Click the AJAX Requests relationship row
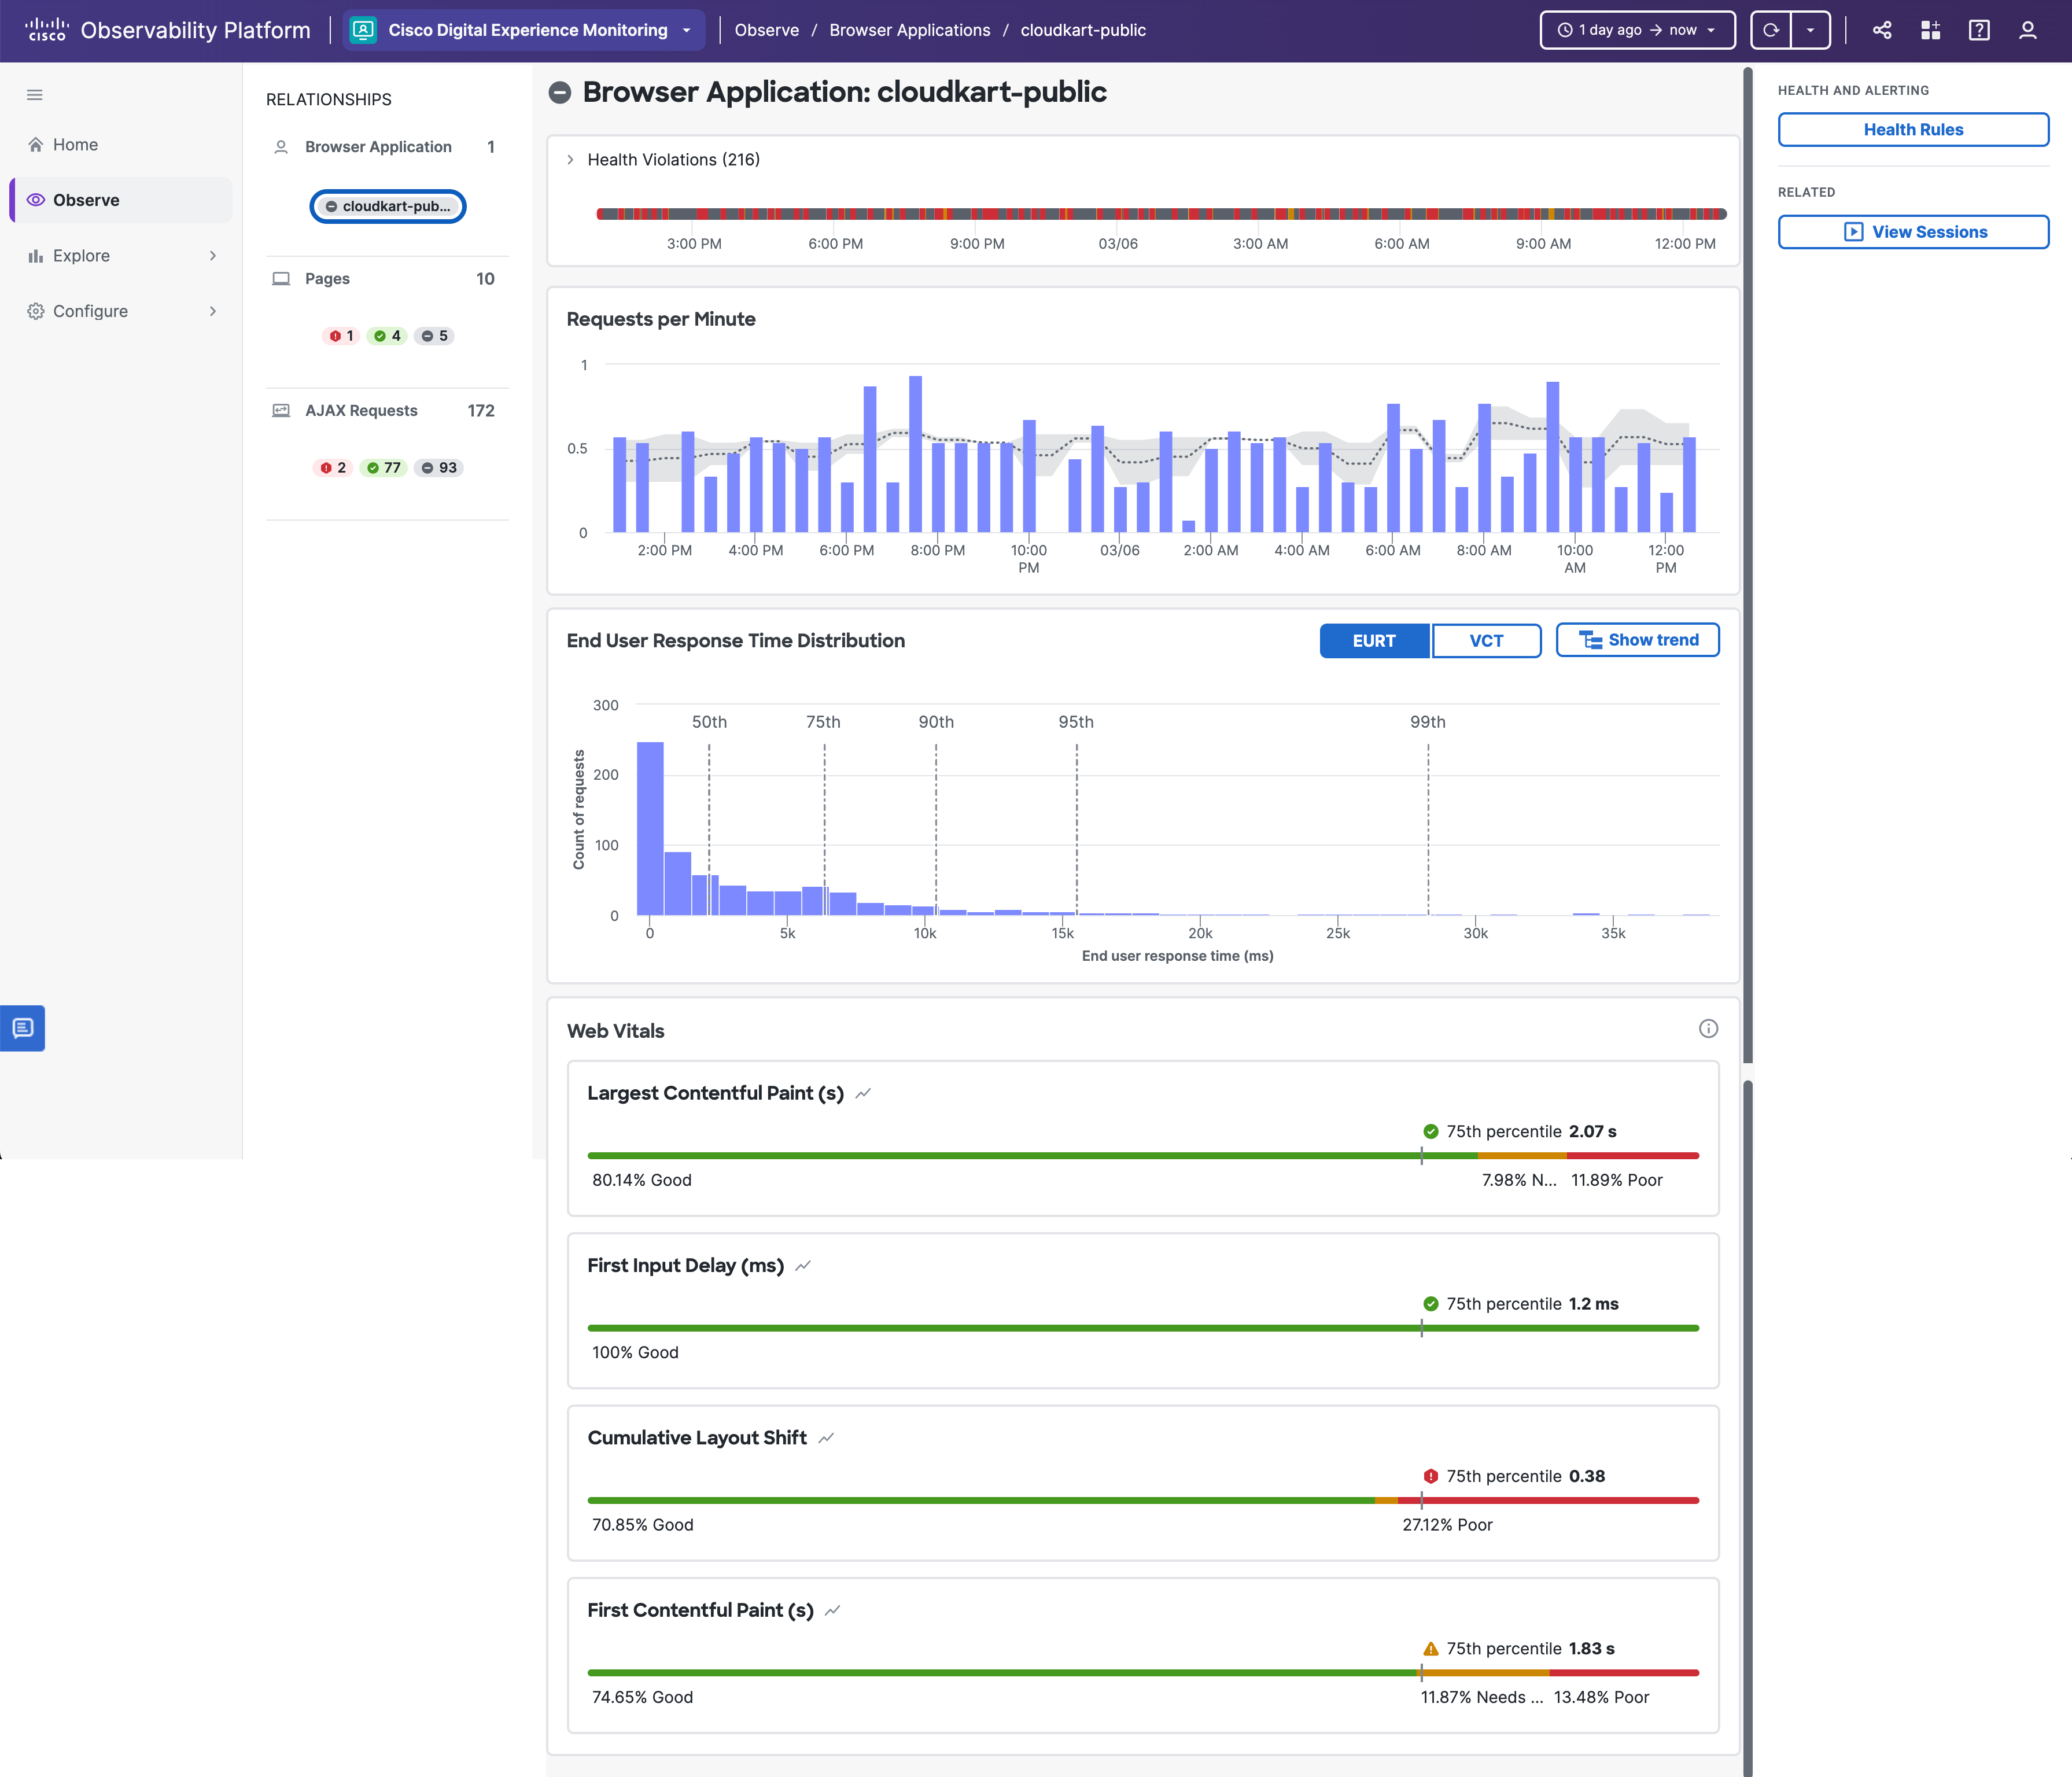Viewport: 2072px width, 1777px height. 387,411
